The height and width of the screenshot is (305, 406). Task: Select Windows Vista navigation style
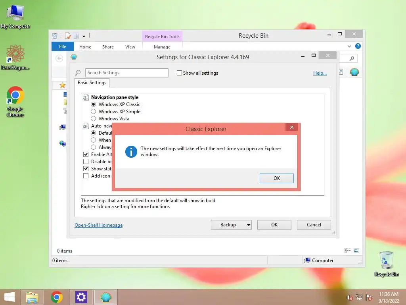coord(93,118)
